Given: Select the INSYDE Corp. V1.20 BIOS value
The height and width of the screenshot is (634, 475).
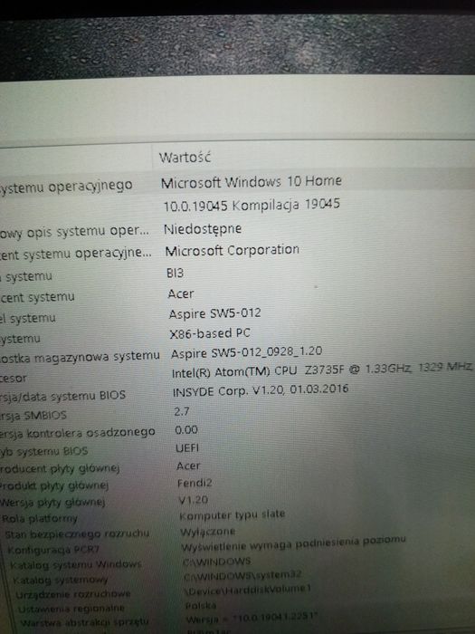Looking at the screenshot, I should coord(261,390).
